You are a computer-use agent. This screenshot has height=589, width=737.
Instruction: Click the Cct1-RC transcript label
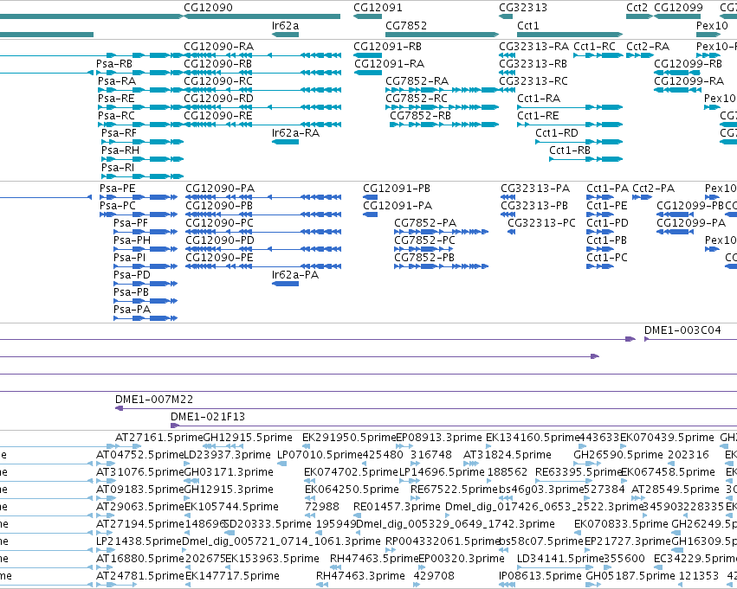[595, 47]
